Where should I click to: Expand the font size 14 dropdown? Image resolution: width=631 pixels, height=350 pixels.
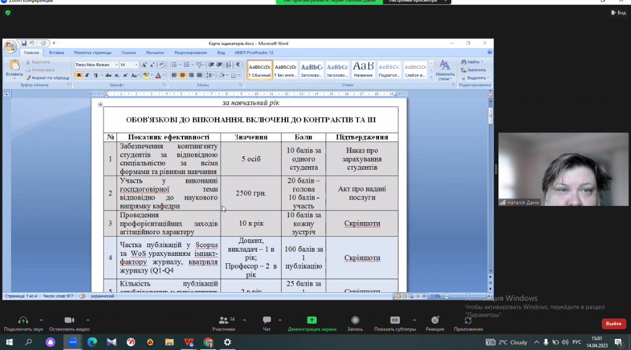point(136,65)
